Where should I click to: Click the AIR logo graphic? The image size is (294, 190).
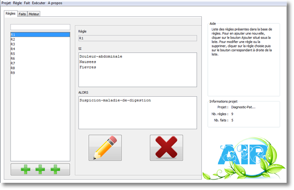(244, 158)
